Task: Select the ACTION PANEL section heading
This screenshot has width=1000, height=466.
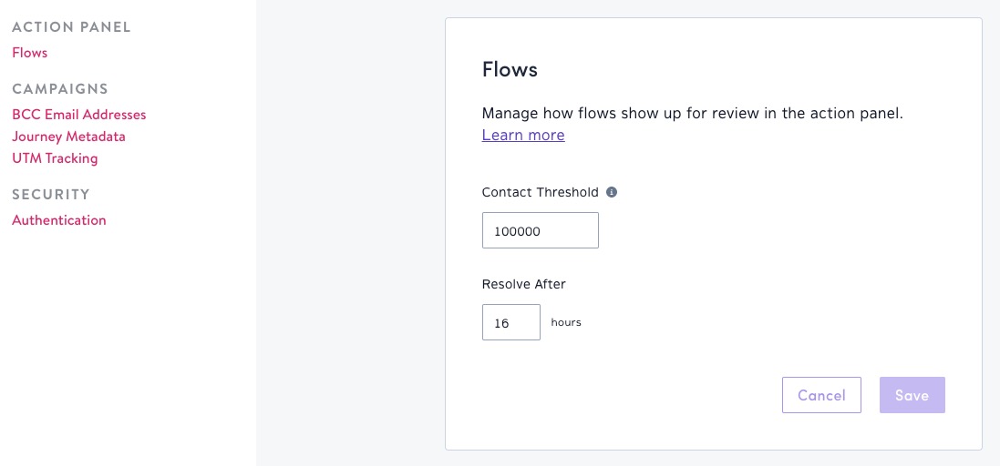Action: point(71,27)
